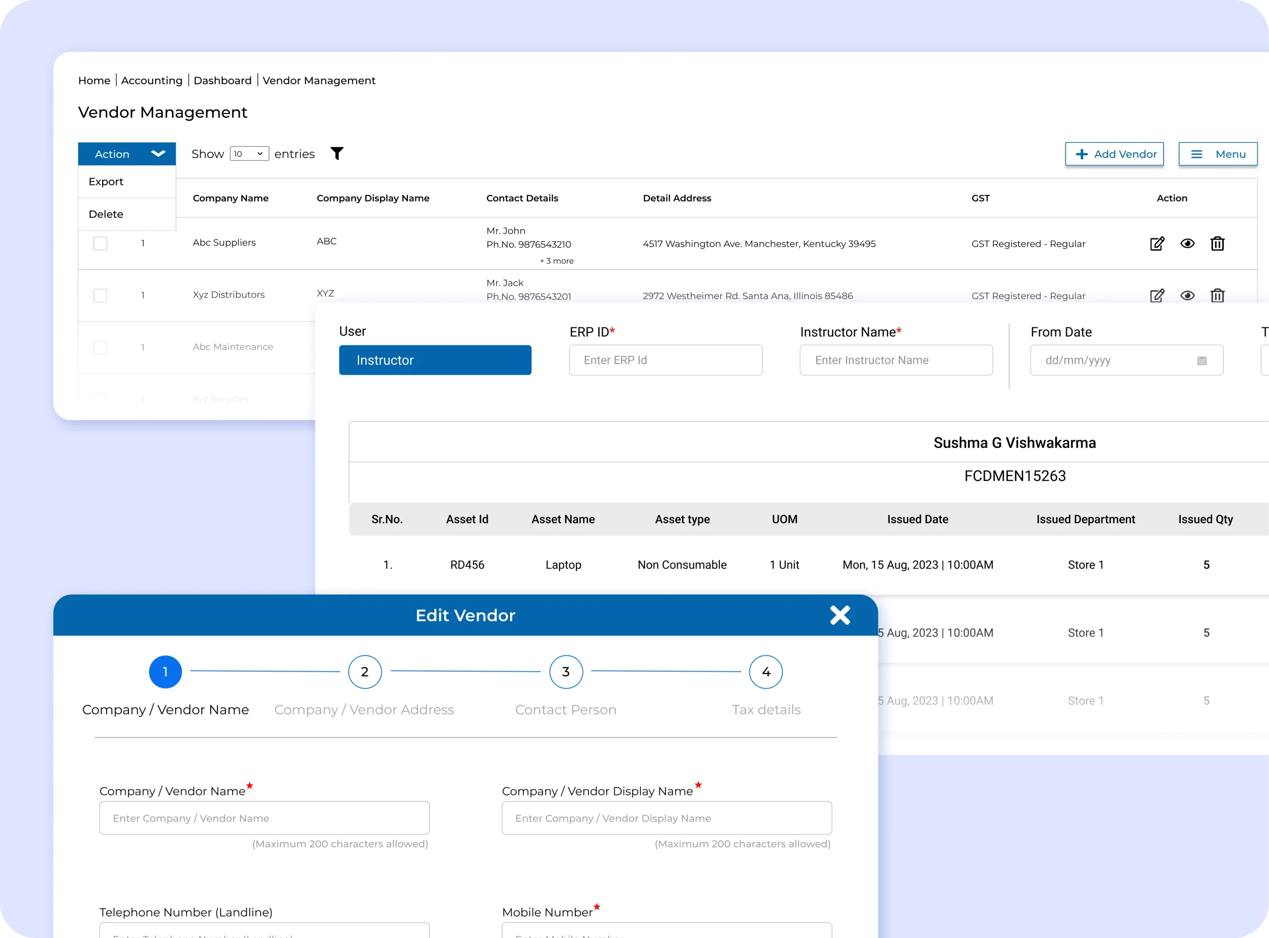Image resolution: width=1269 pixels, height=938 pixels.
Task: Check the Abc Suppliers row checkbox
Action: [100, 244]
